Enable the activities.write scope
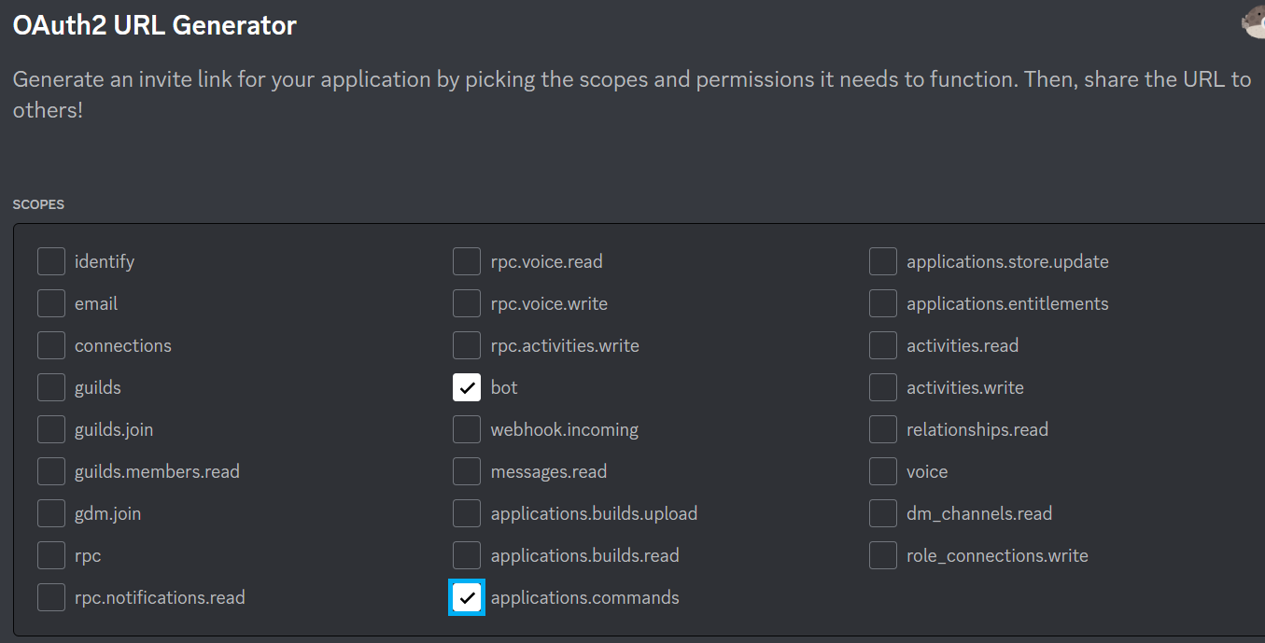1265x643 pixels. click(882, 387)
